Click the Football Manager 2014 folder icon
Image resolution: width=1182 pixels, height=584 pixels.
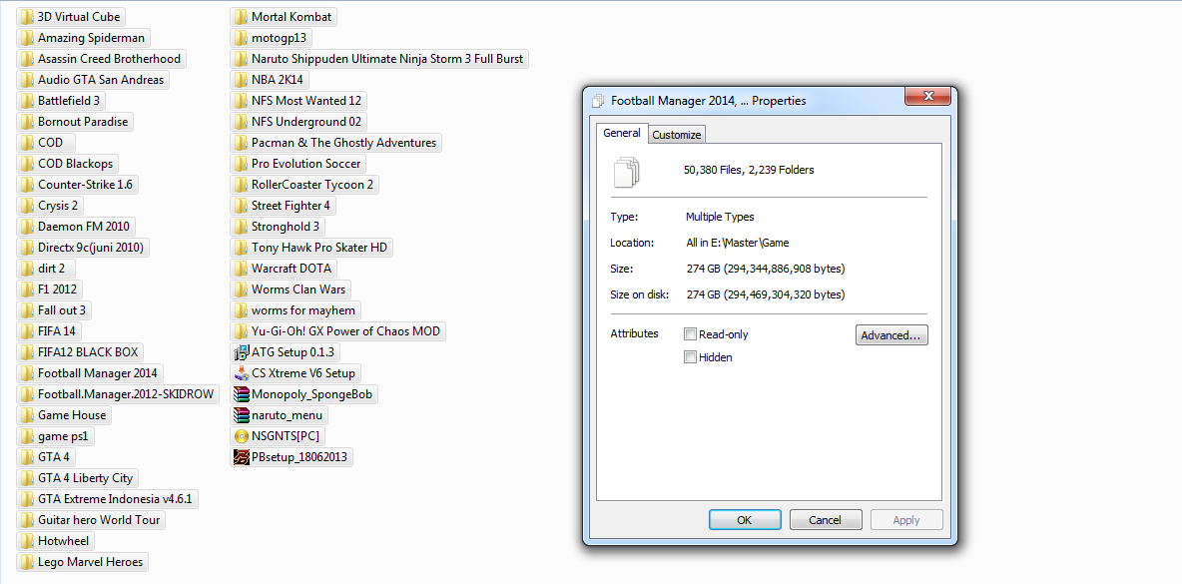pyautogui.click(x=27, y=373)
